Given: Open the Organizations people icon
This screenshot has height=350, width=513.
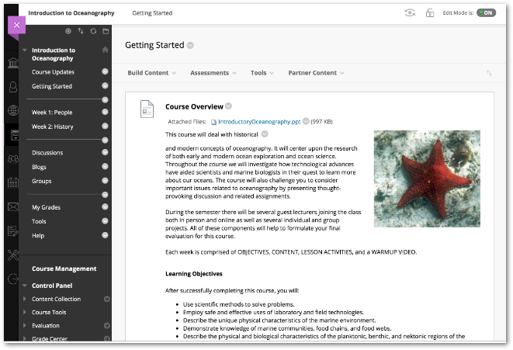Looking at the screenshot, I should coord(13,159).
